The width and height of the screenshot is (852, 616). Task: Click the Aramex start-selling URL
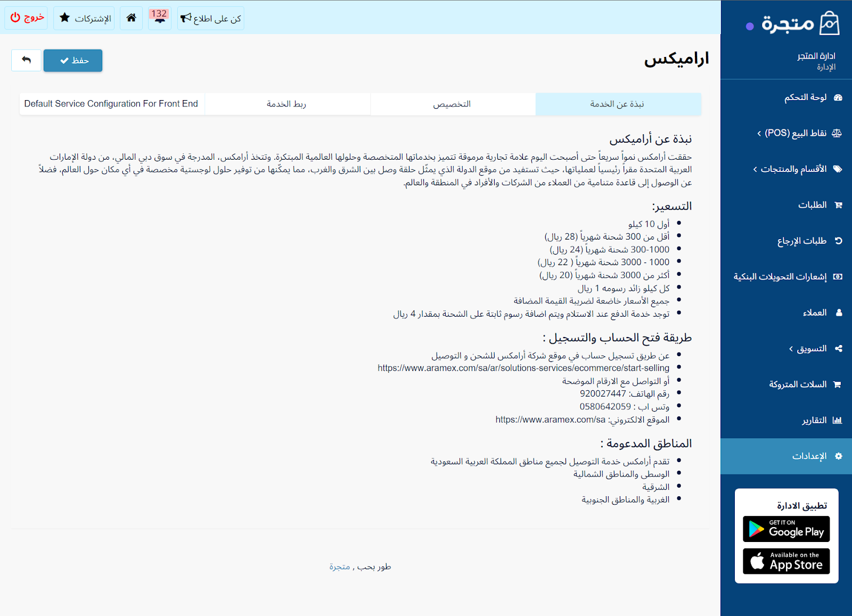click(x=523, y=368)
